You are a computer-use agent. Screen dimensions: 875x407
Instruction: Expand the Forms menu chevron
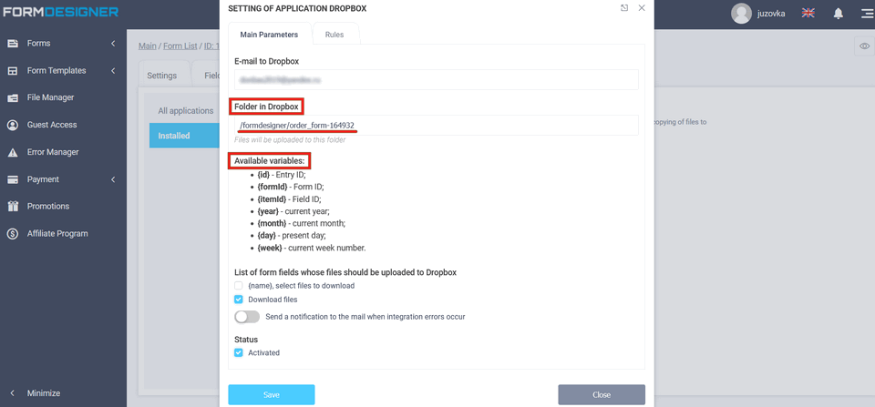[113, 44]
